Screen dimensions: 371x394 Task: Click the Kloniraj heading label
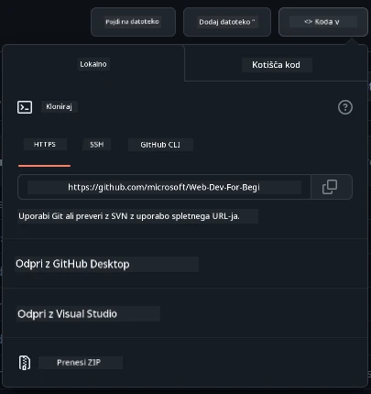pyautogui.click(x=59, y=106)
